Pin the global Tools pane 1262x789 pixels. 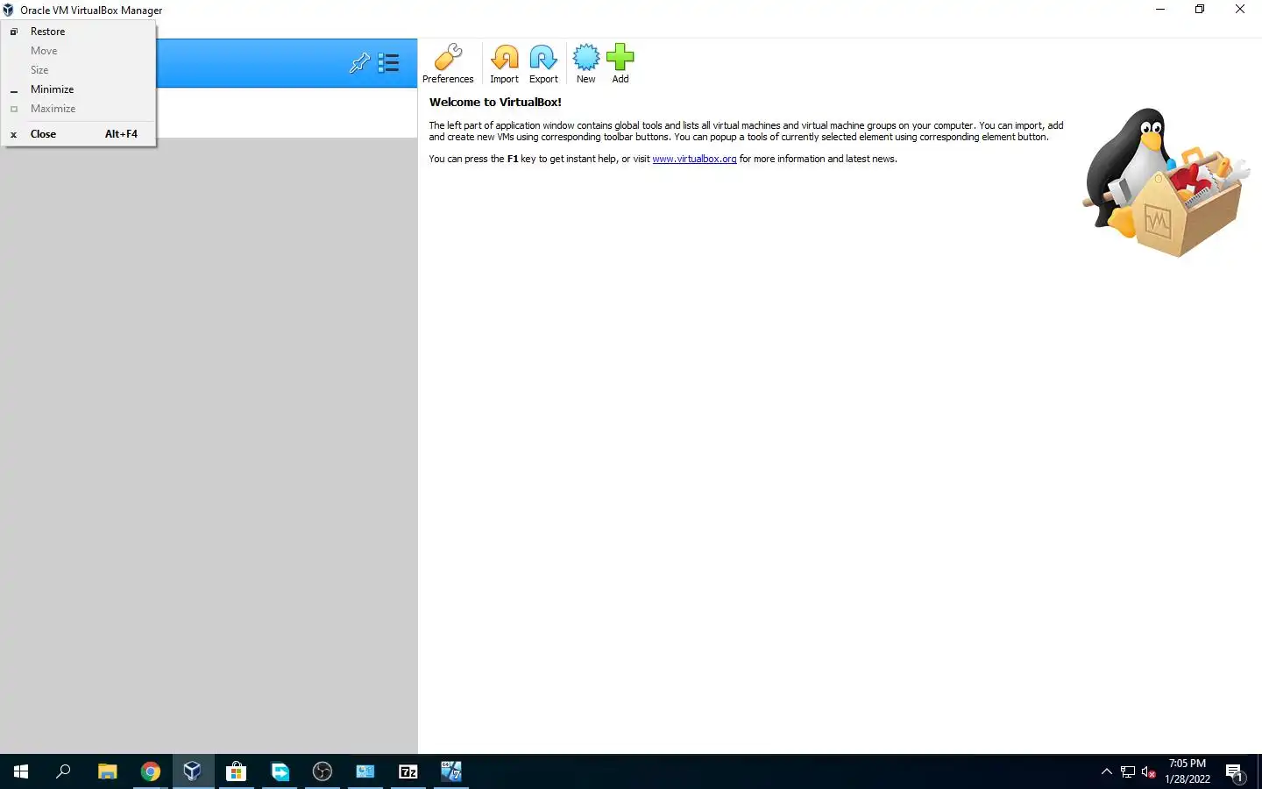coord(359,63)
